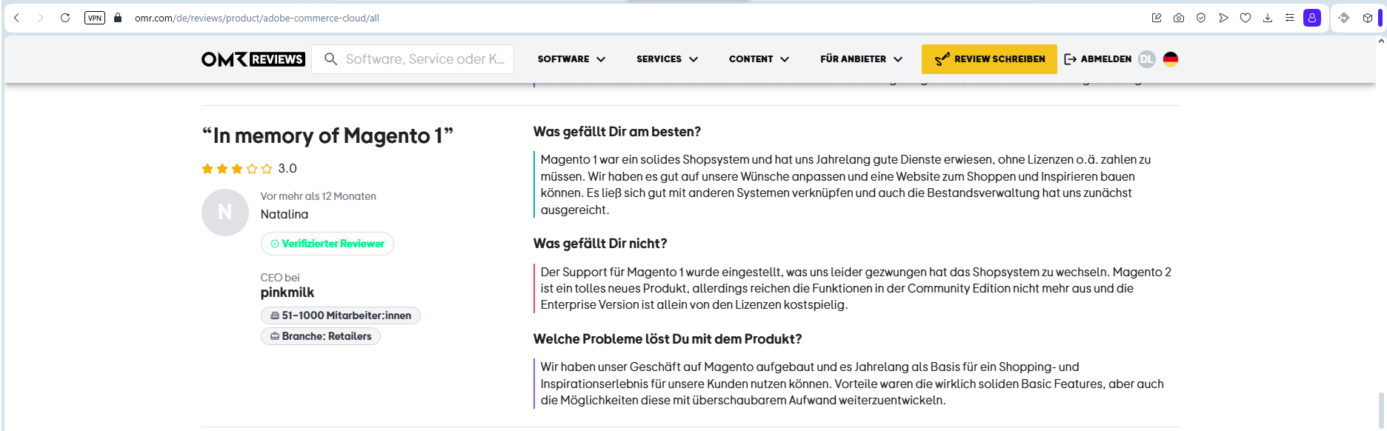Click the software search input field
Screen dimensions: 1387x431
click(425, 59)
